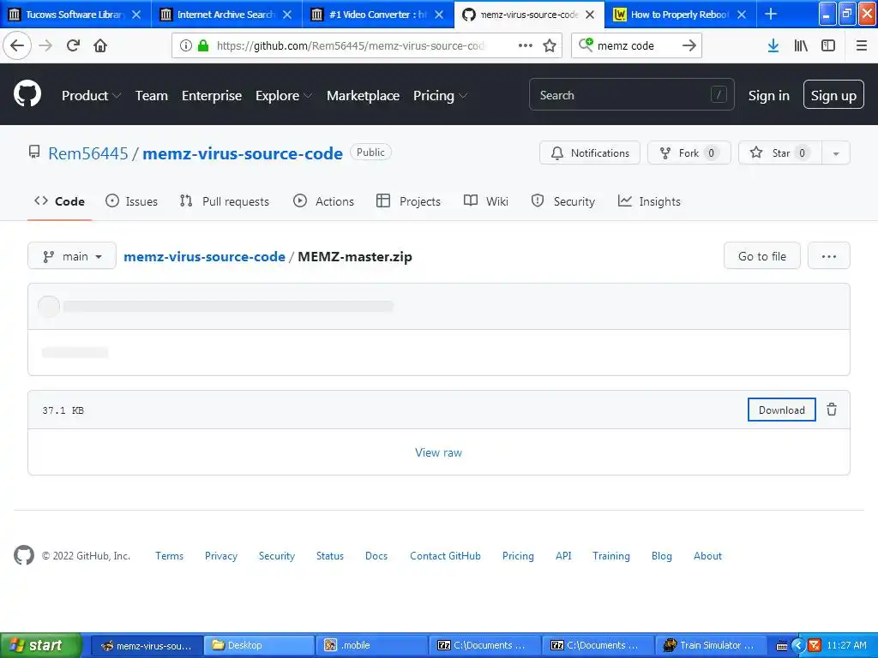This screenshot has width=878, height=658.
Task: Submit search with the go arrow
Action: 689,45
